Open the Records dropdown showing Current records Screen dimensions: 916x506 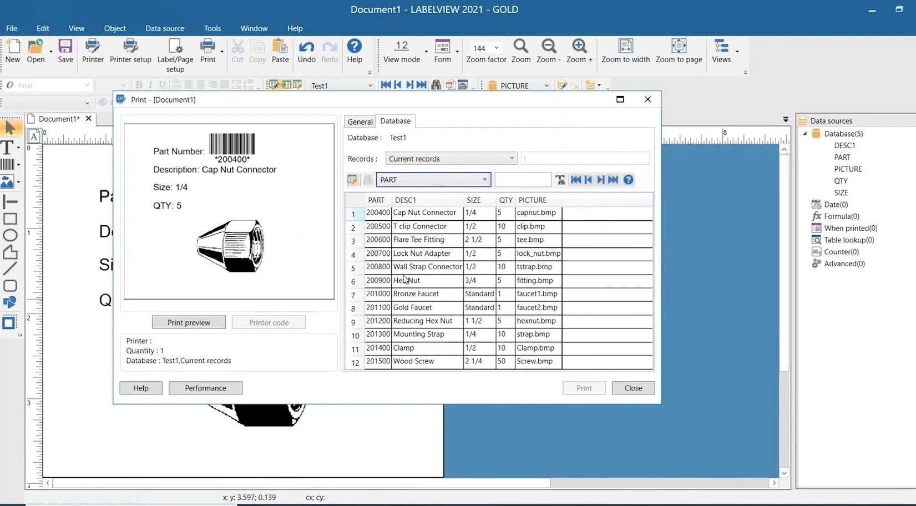[451, 159]
